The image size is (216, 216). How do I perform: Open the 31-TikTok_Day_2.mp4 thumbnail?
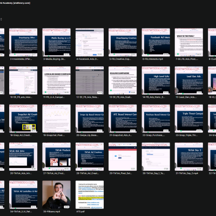pyautogui.click(x=189, y=157)
